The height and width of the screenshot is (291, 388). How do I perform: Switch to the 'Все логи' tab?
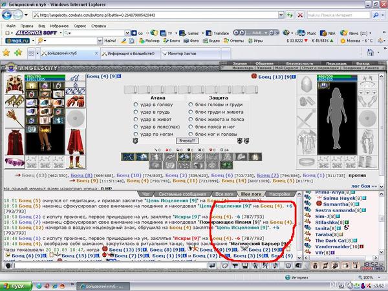(x=224, y=194)
